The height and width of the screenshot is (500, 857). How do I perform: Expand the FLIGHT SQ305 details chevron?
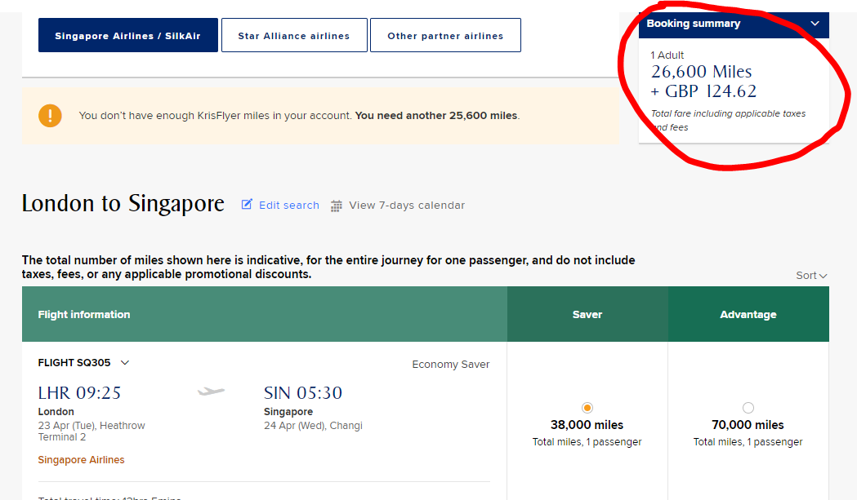(x=125, y=363)
